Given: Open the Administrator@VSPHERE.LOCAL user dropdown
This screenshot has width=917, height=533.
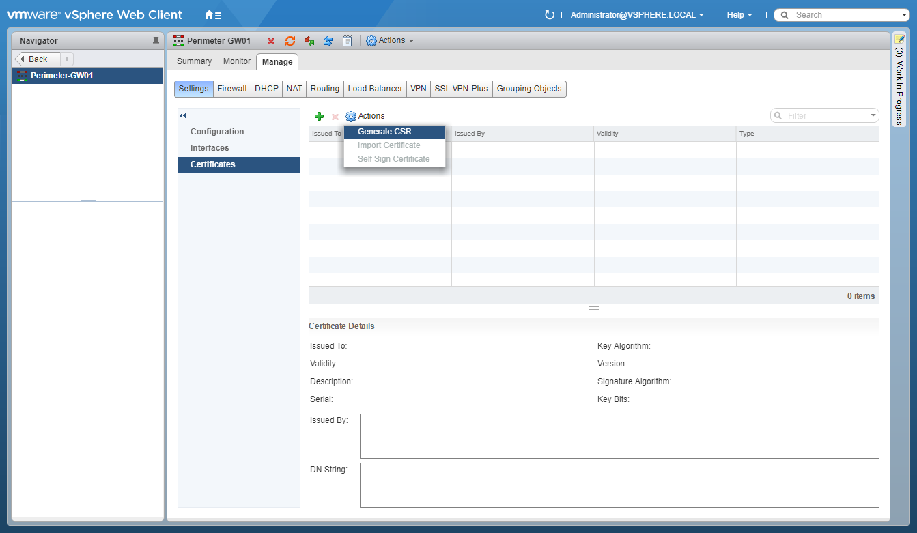Looking at the screenshot, I should (x=637, y=15).
